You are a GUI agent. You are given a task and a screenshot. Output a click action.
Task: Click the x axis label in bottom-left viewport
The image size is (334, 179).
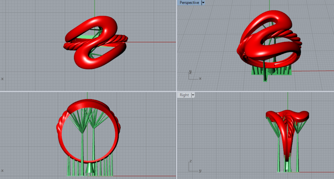click(2, 171)
